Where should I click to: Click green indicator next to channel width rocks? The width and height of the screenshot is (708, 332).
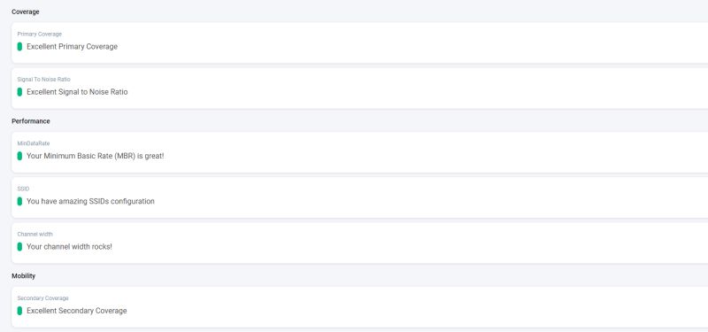(19, 247)
